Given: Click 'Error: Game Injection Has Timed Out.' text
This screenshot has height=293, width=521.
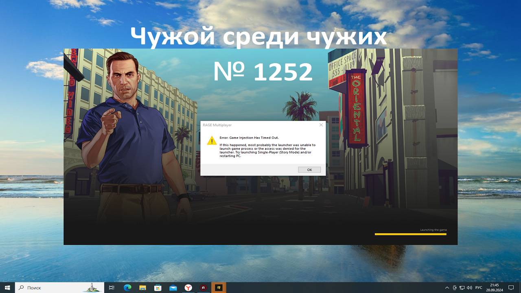Looking at the screenshot, I should (x=249, y=138).
